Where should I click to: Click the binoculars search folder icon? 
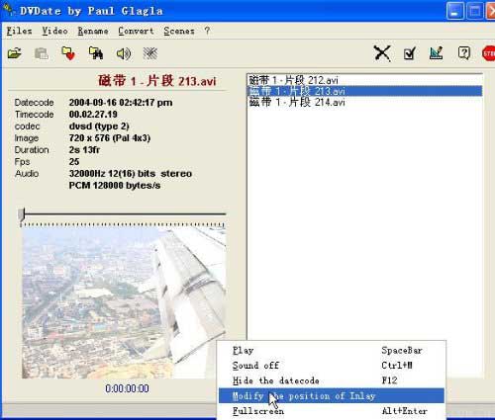click(96, 53)
